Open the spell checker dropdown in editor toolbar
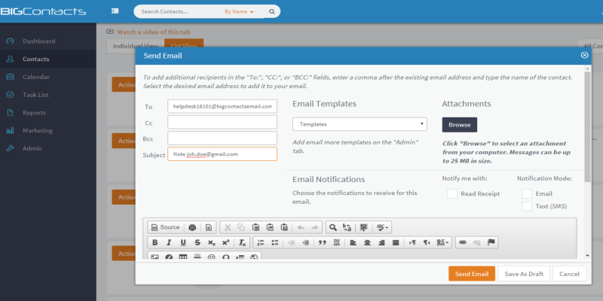 (x=384, y=227)
